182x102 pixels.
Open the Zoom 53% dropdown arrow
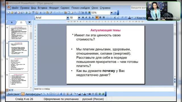tap(111, 12)
